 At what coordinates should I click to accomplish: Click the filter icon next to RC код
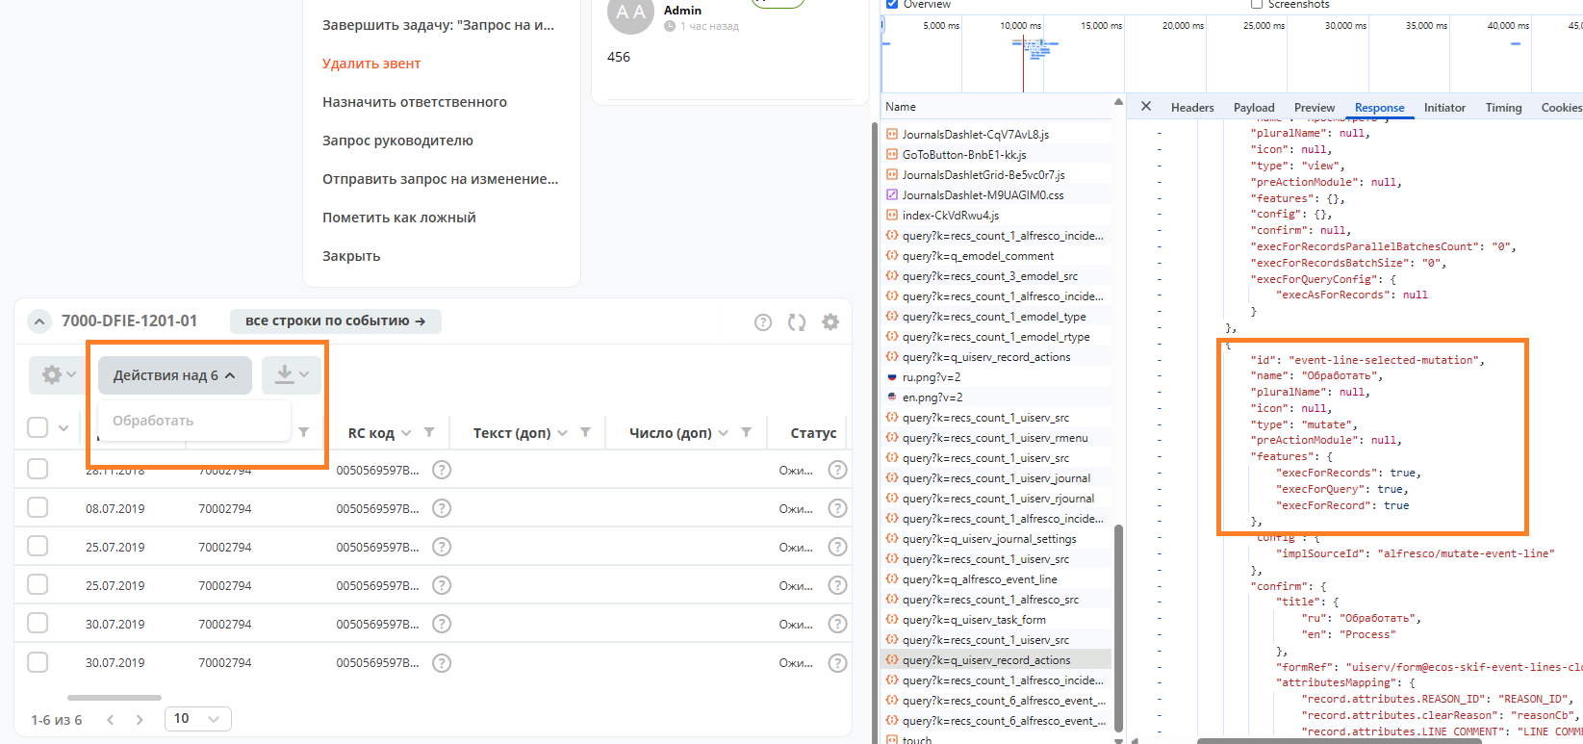pyautogui.click(x=429, y=433)
